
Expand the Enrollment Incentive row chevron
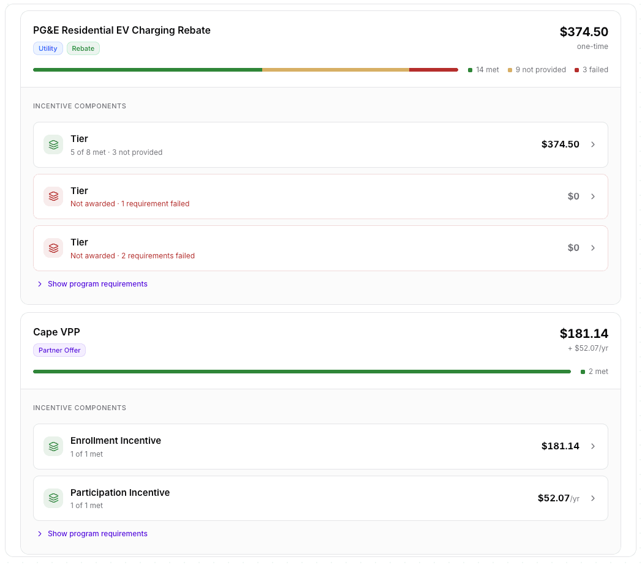tap(593, 446)
